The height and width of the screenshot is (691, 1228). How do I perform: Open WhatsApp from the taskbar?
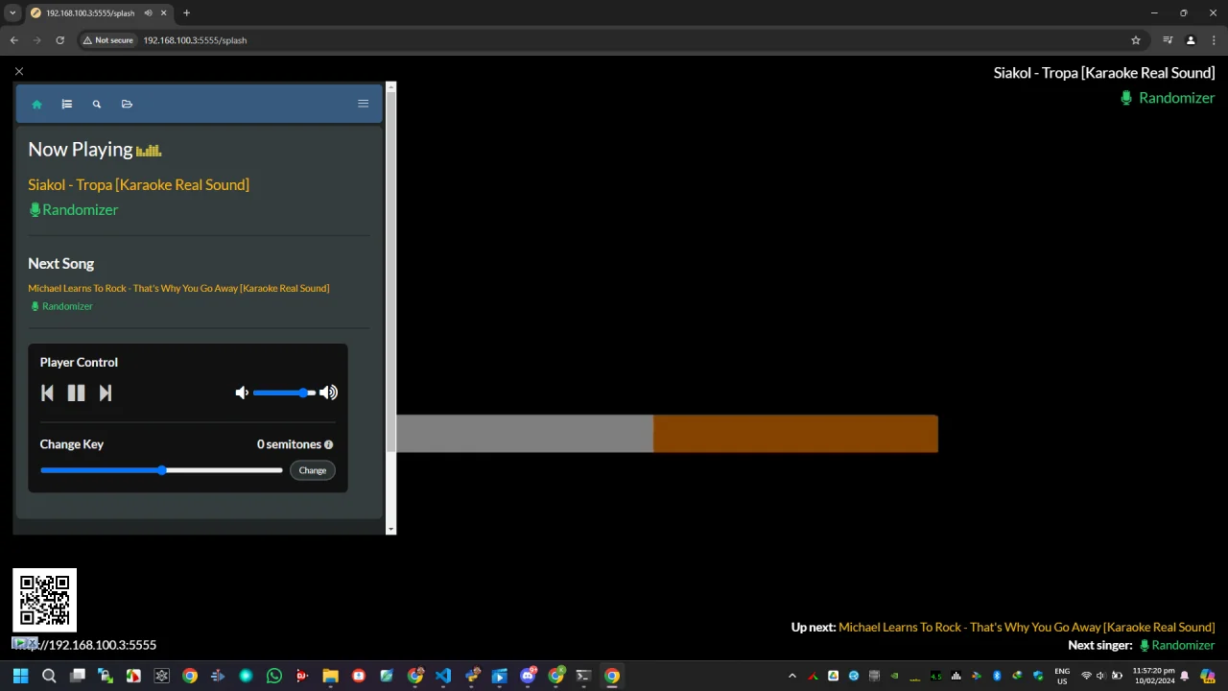point(274,676)
